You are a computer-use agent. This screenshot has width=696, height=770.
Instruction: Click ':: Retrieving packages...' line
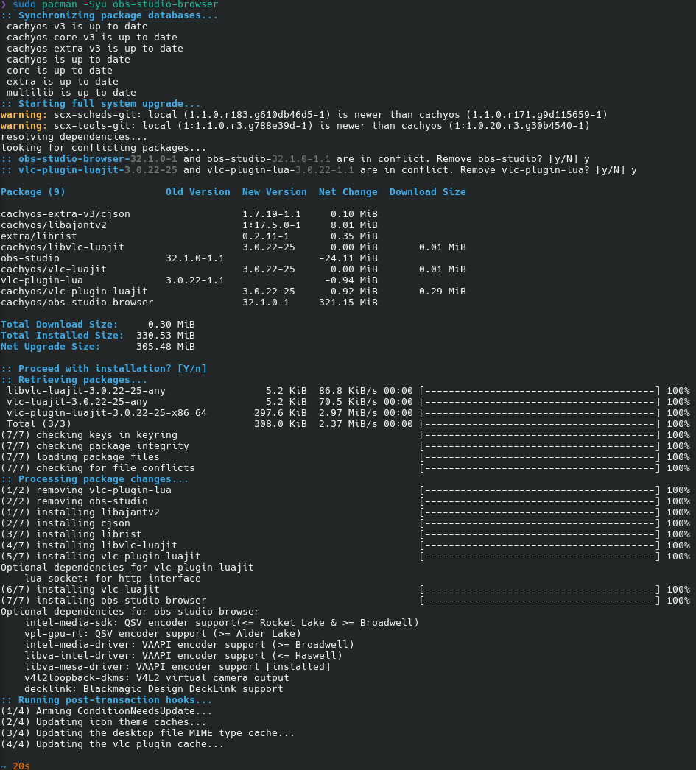click(x=74, y=380)
